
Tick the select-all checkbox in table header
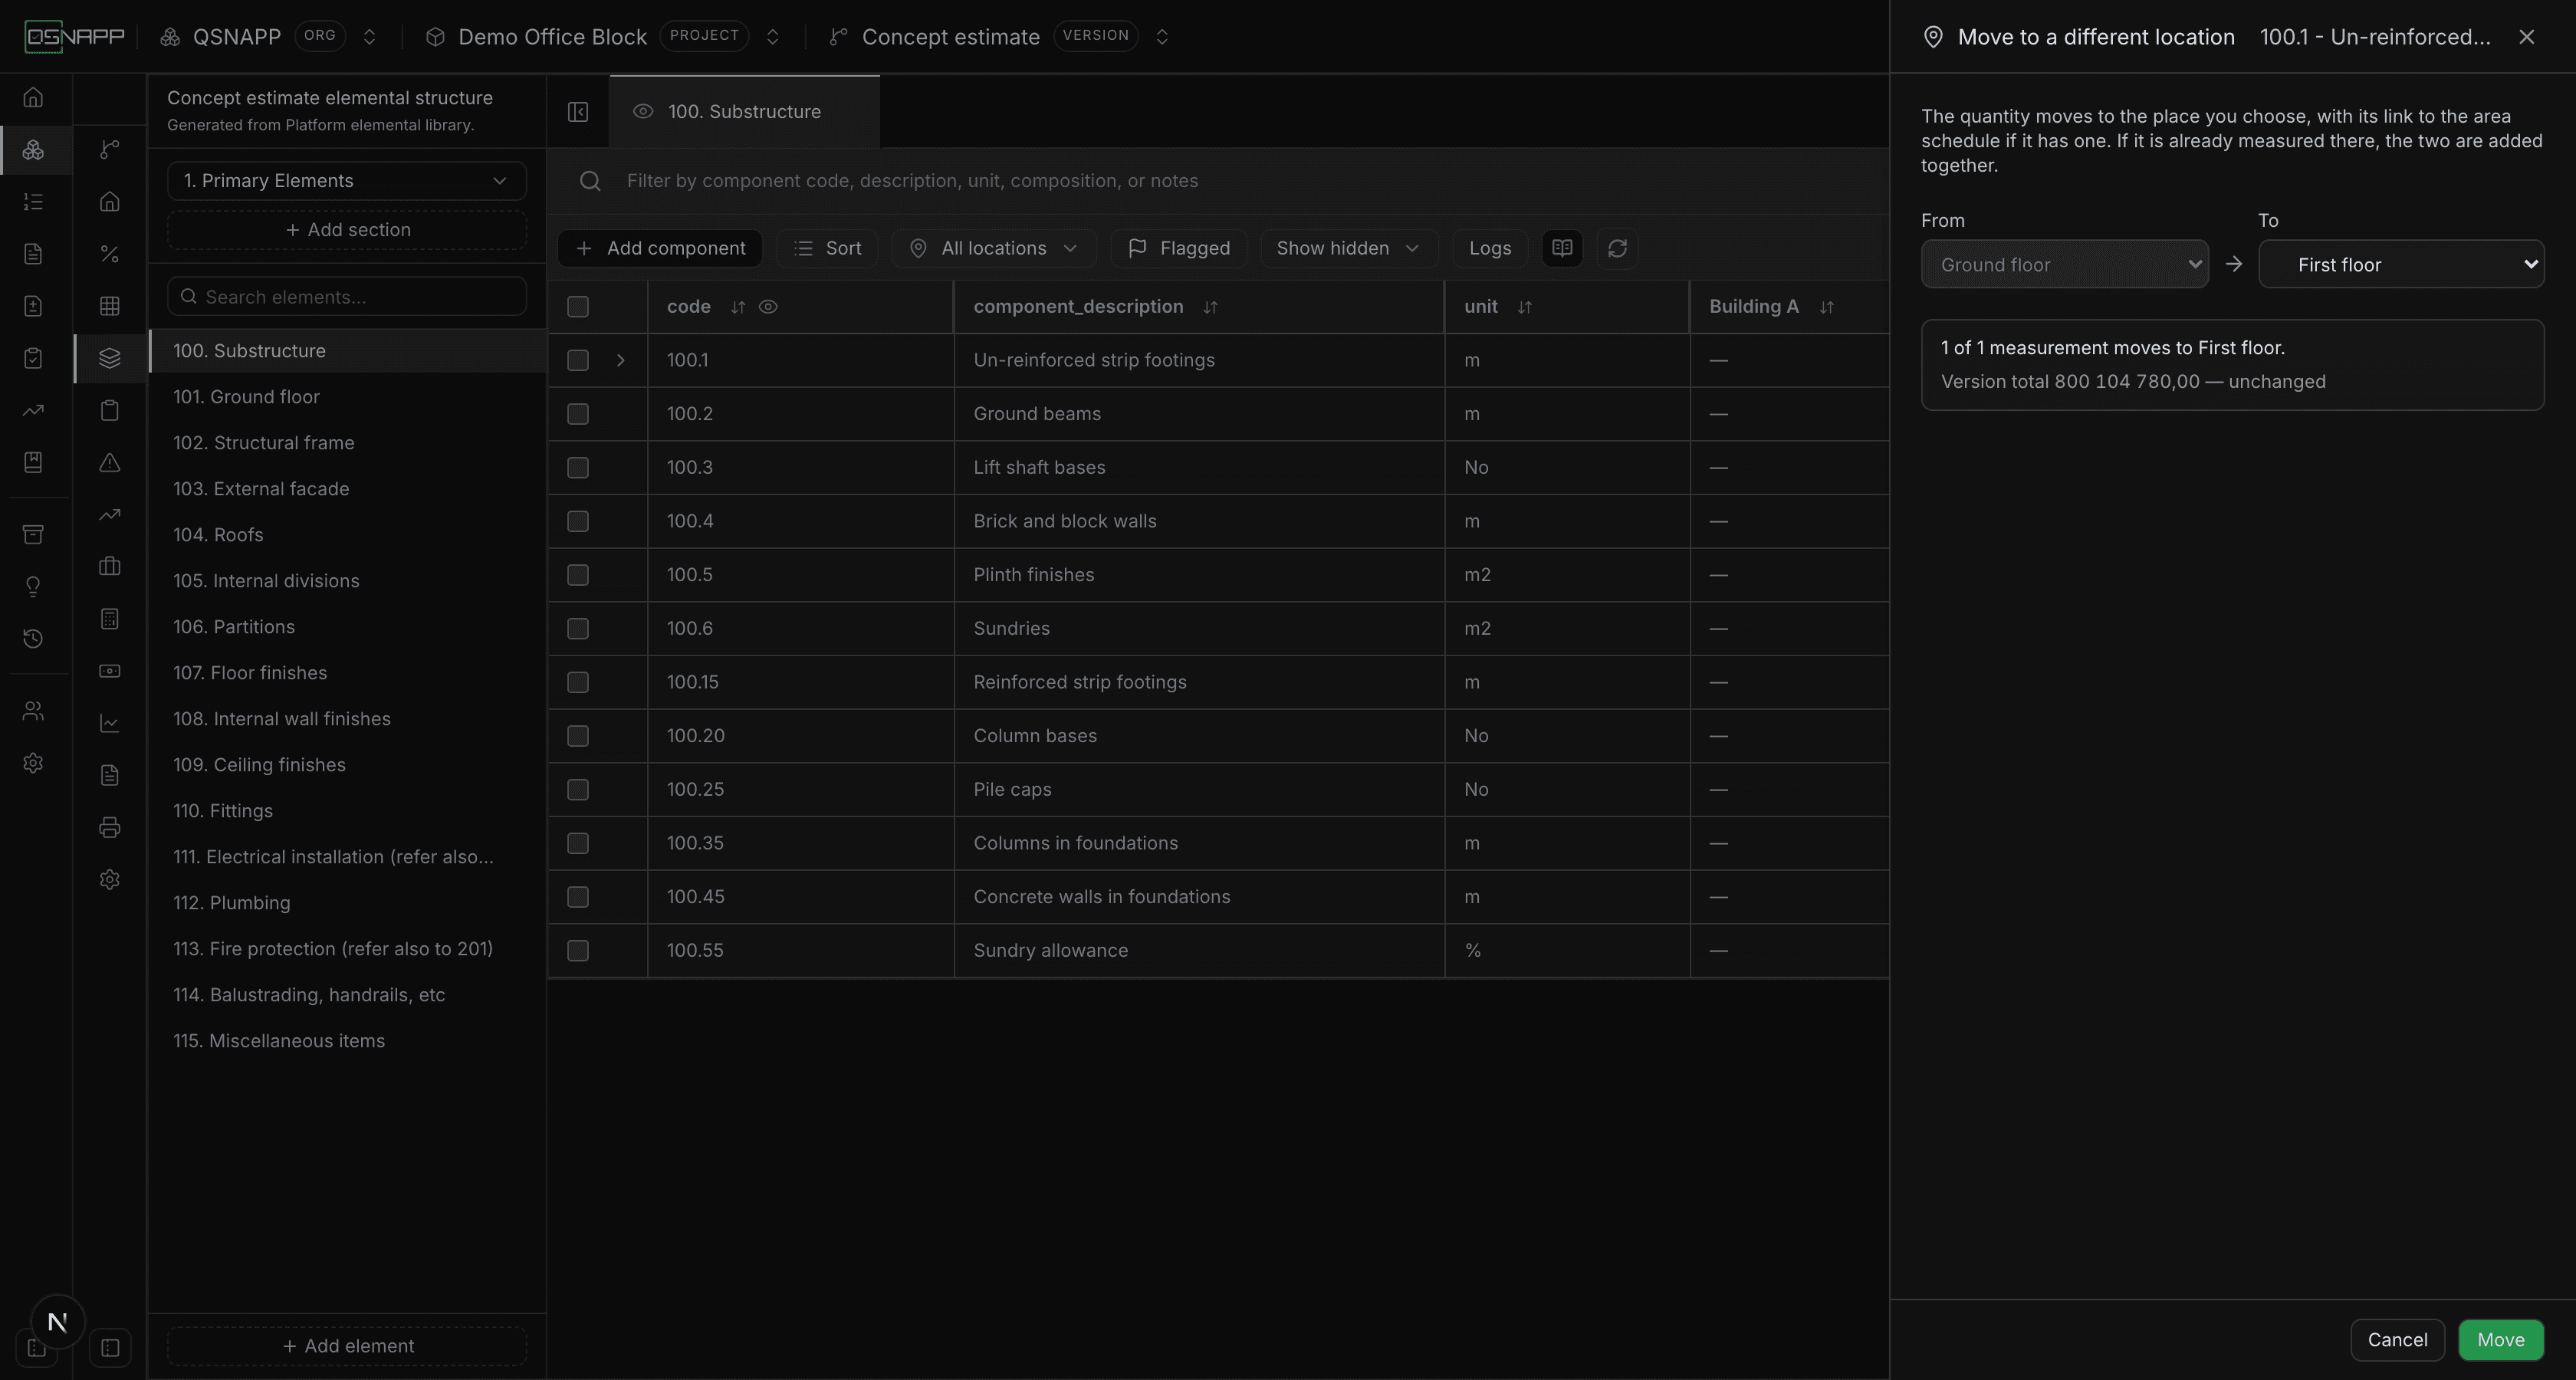578,307
